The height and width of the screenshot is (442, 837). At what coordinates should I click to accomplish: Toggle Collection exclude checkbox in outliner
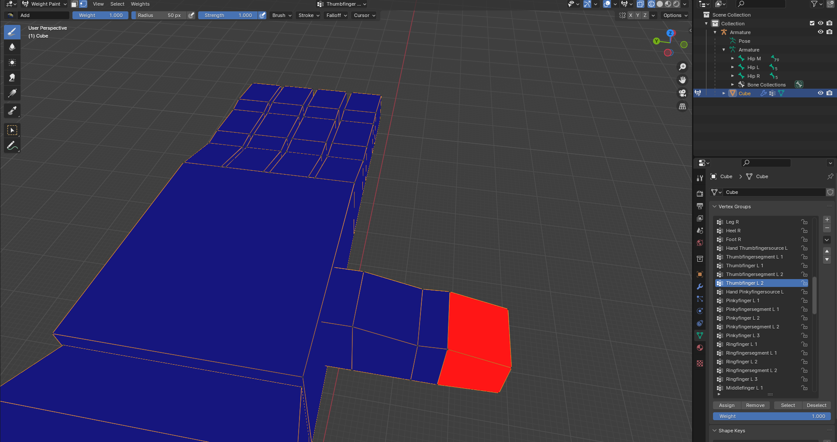[x=812, y=23]
